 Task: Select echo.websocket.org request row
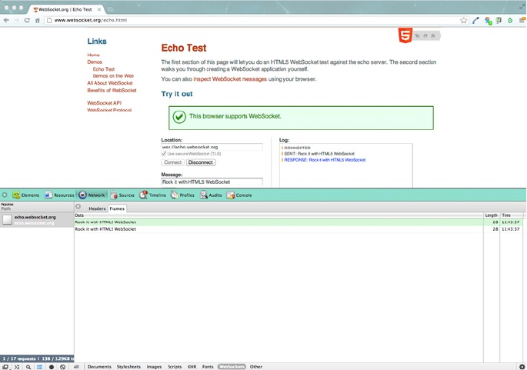pos(37,220)
